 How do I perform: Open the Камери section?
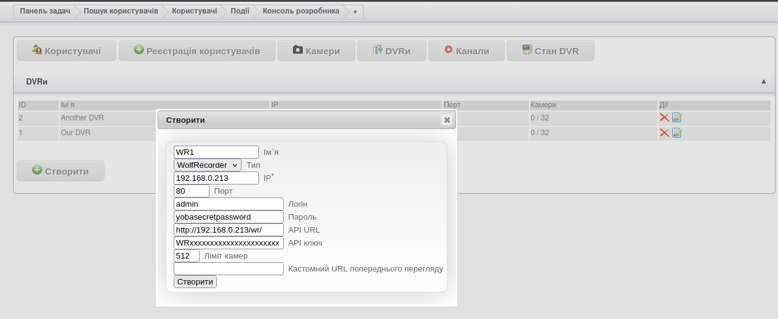[316, 51]
